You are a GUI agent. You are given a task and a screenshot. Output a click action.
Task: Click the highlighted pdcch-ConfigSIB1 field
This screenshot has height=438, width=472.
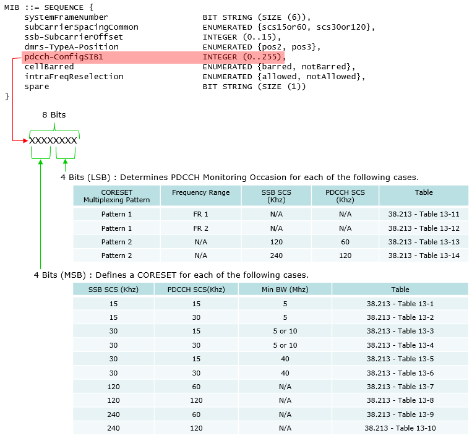[153, 57]
